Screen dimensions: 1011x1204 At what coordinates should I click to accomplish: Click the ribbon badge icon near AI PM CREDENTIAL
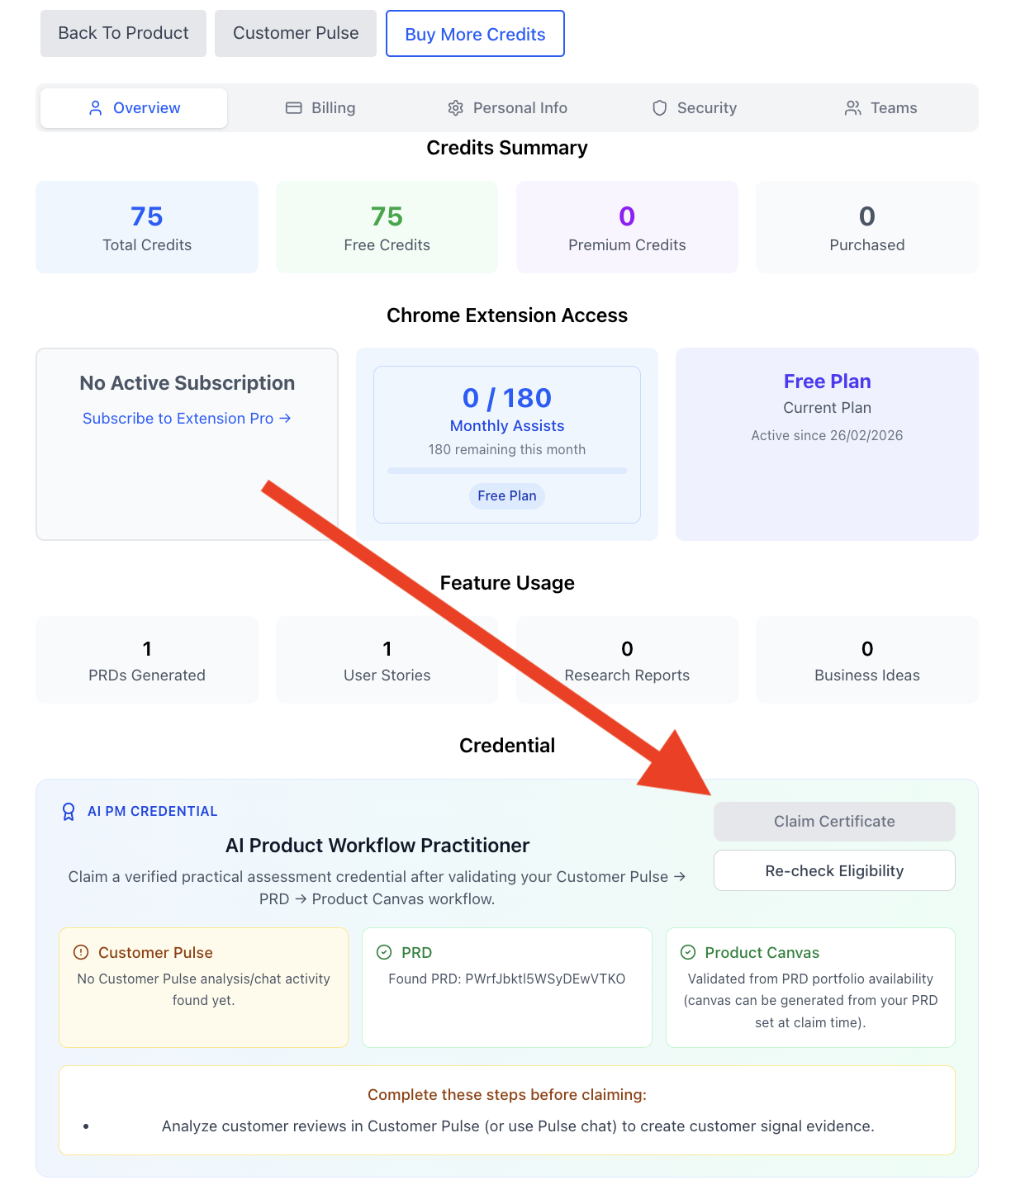tap(68, 811)
